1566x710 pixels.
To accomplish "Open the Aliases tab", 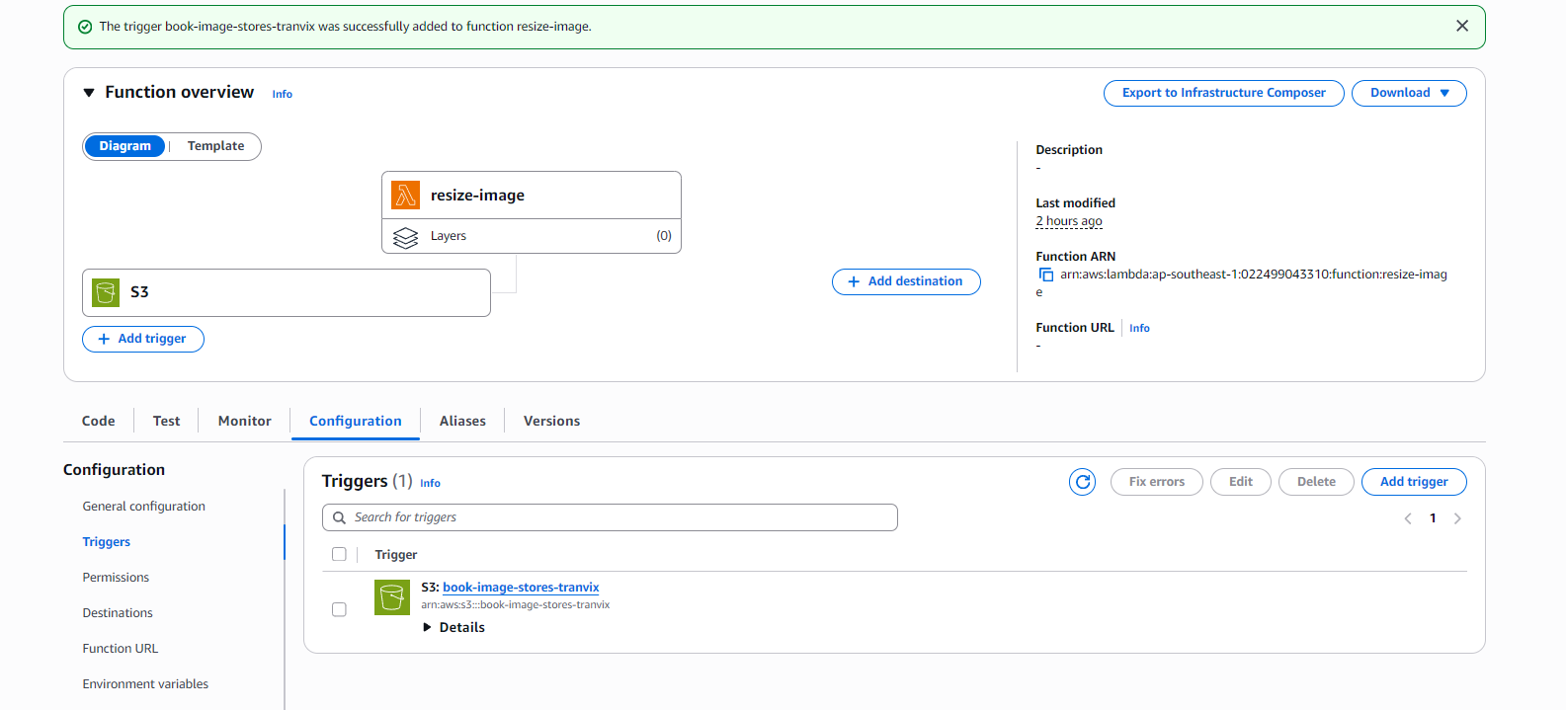I will pyautogui.click(x=462, y=421).
